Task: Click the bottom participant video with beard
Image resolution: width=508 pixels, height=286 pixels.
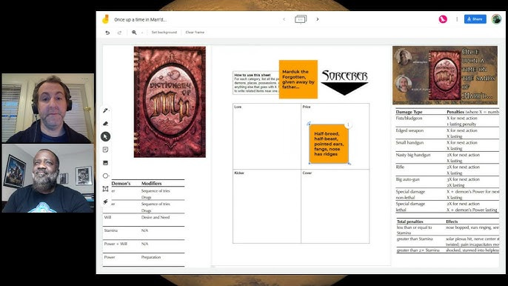Action: pos(48,179)
